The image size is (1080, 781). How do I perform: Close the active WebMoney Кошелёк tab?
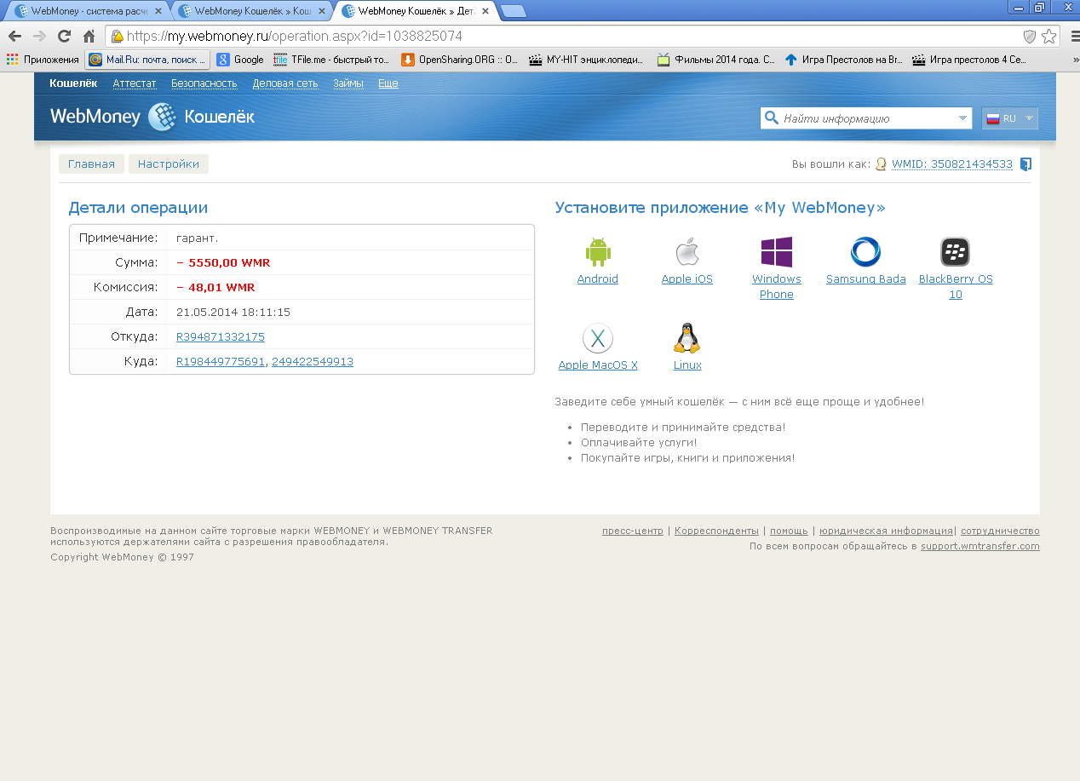coord(486,11)
